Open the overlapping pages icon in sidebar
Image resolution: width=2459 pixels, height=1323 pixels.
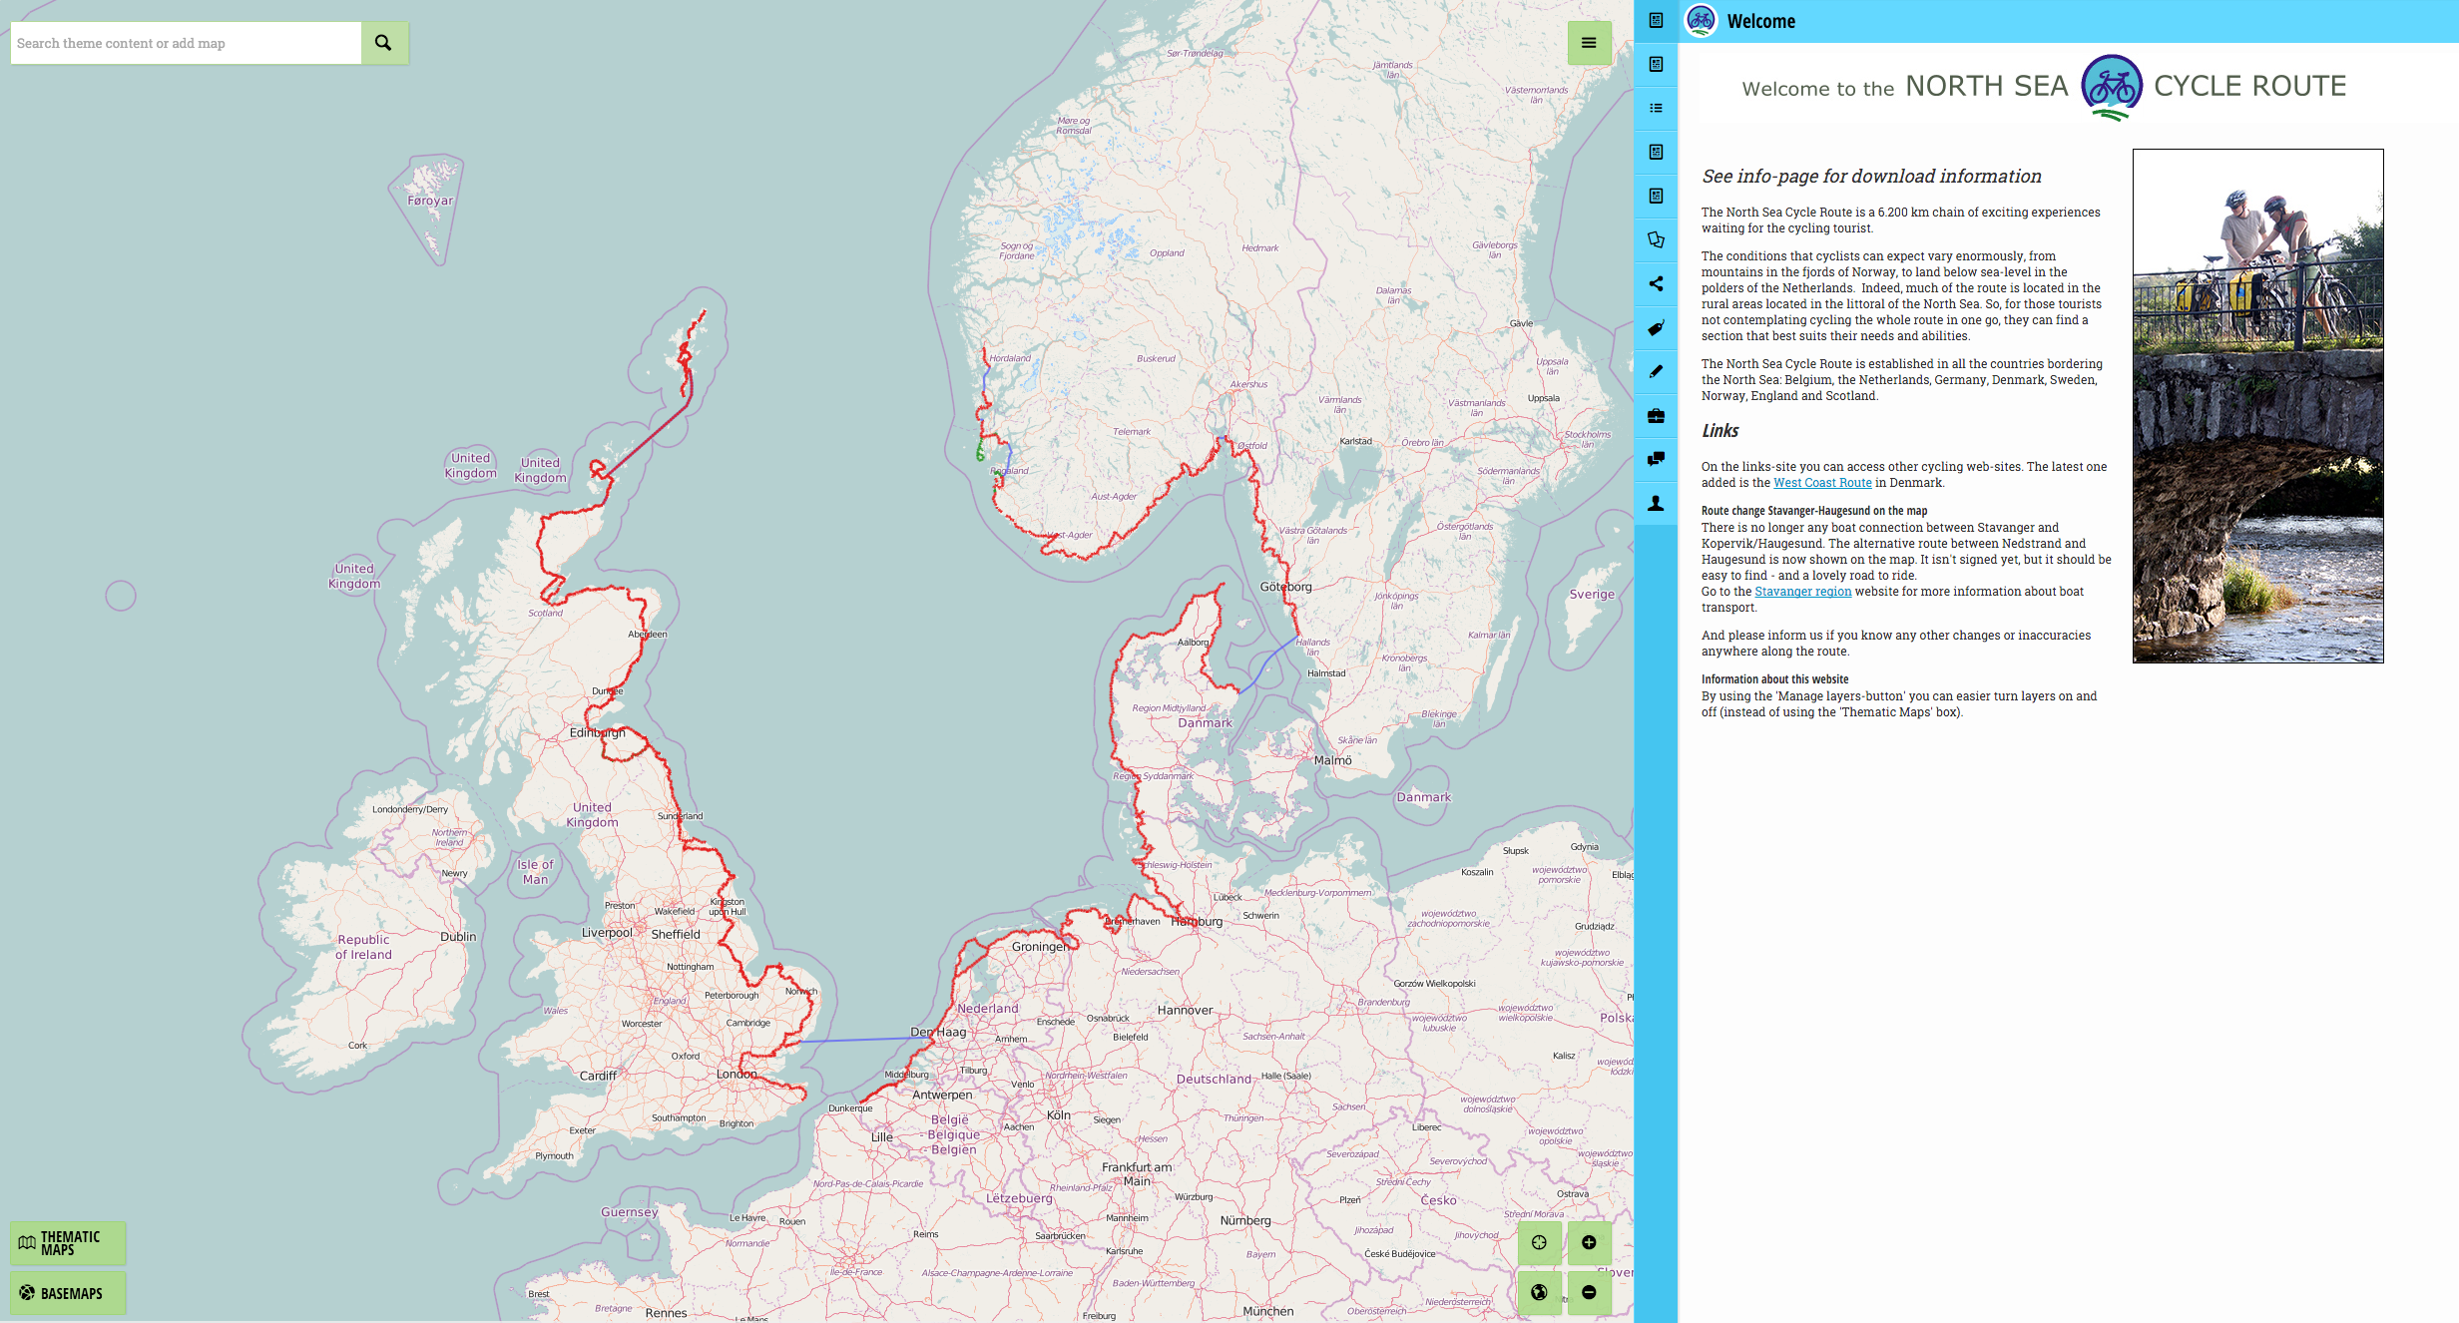coord(1656,240)
